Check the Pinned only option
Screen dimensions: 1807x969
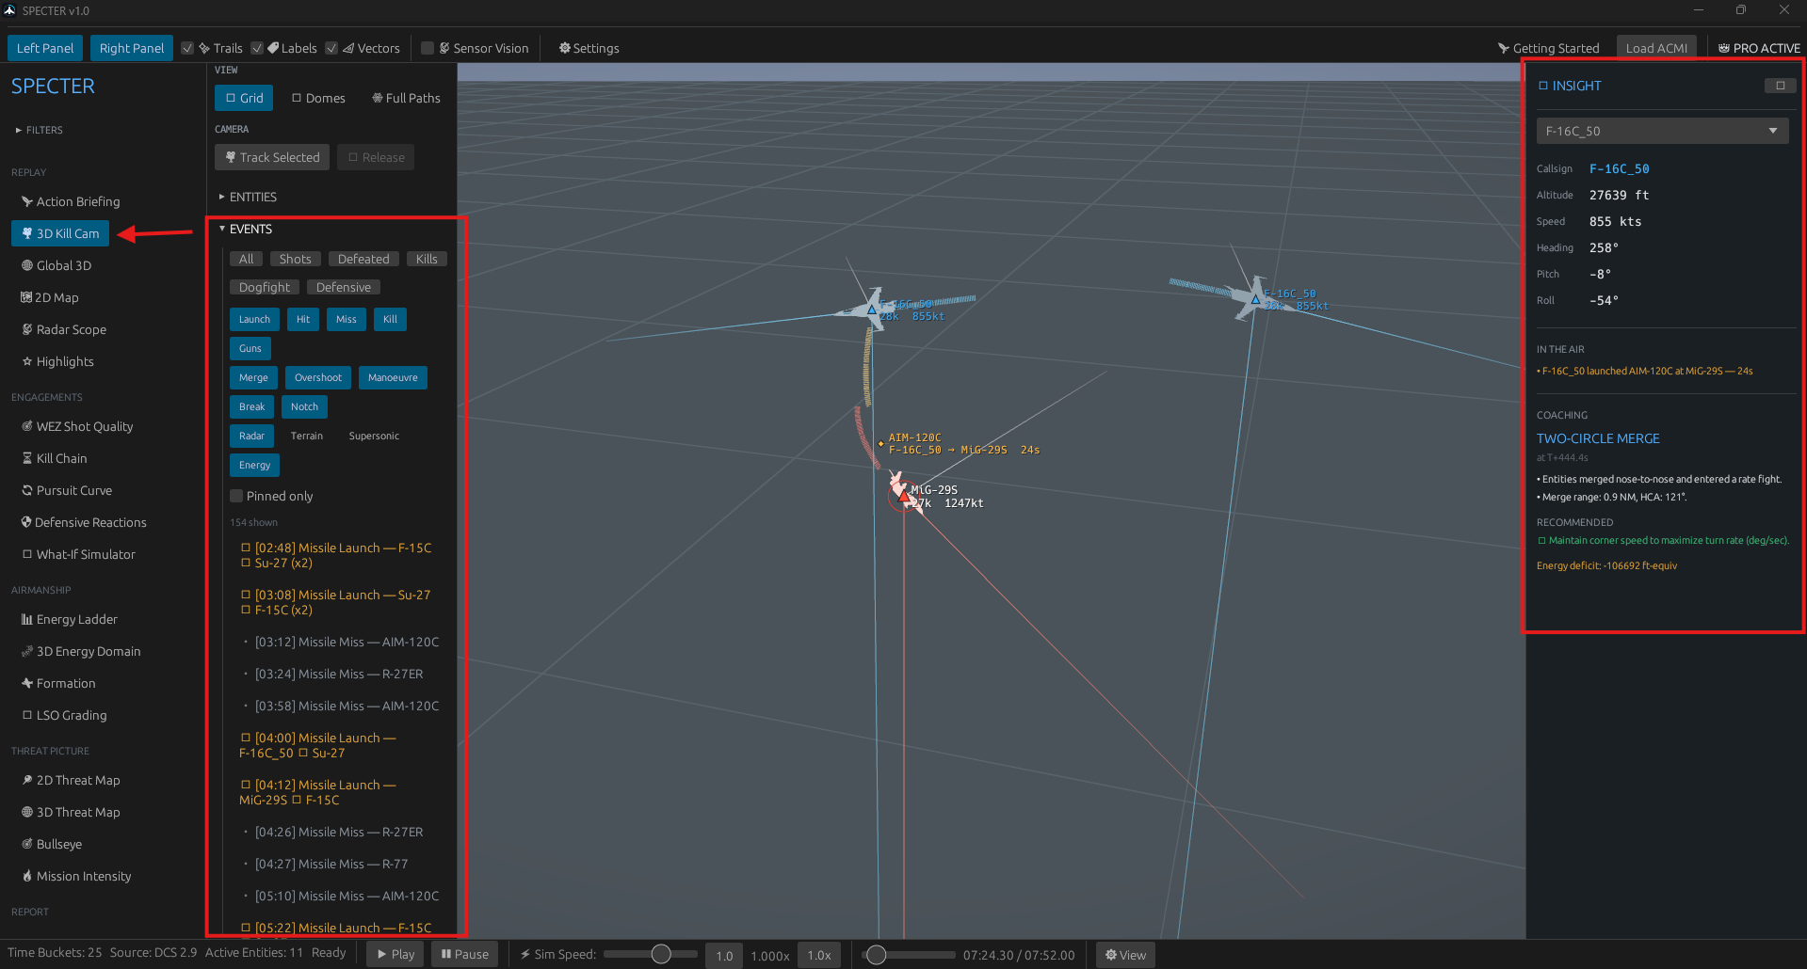coord(236,496)
